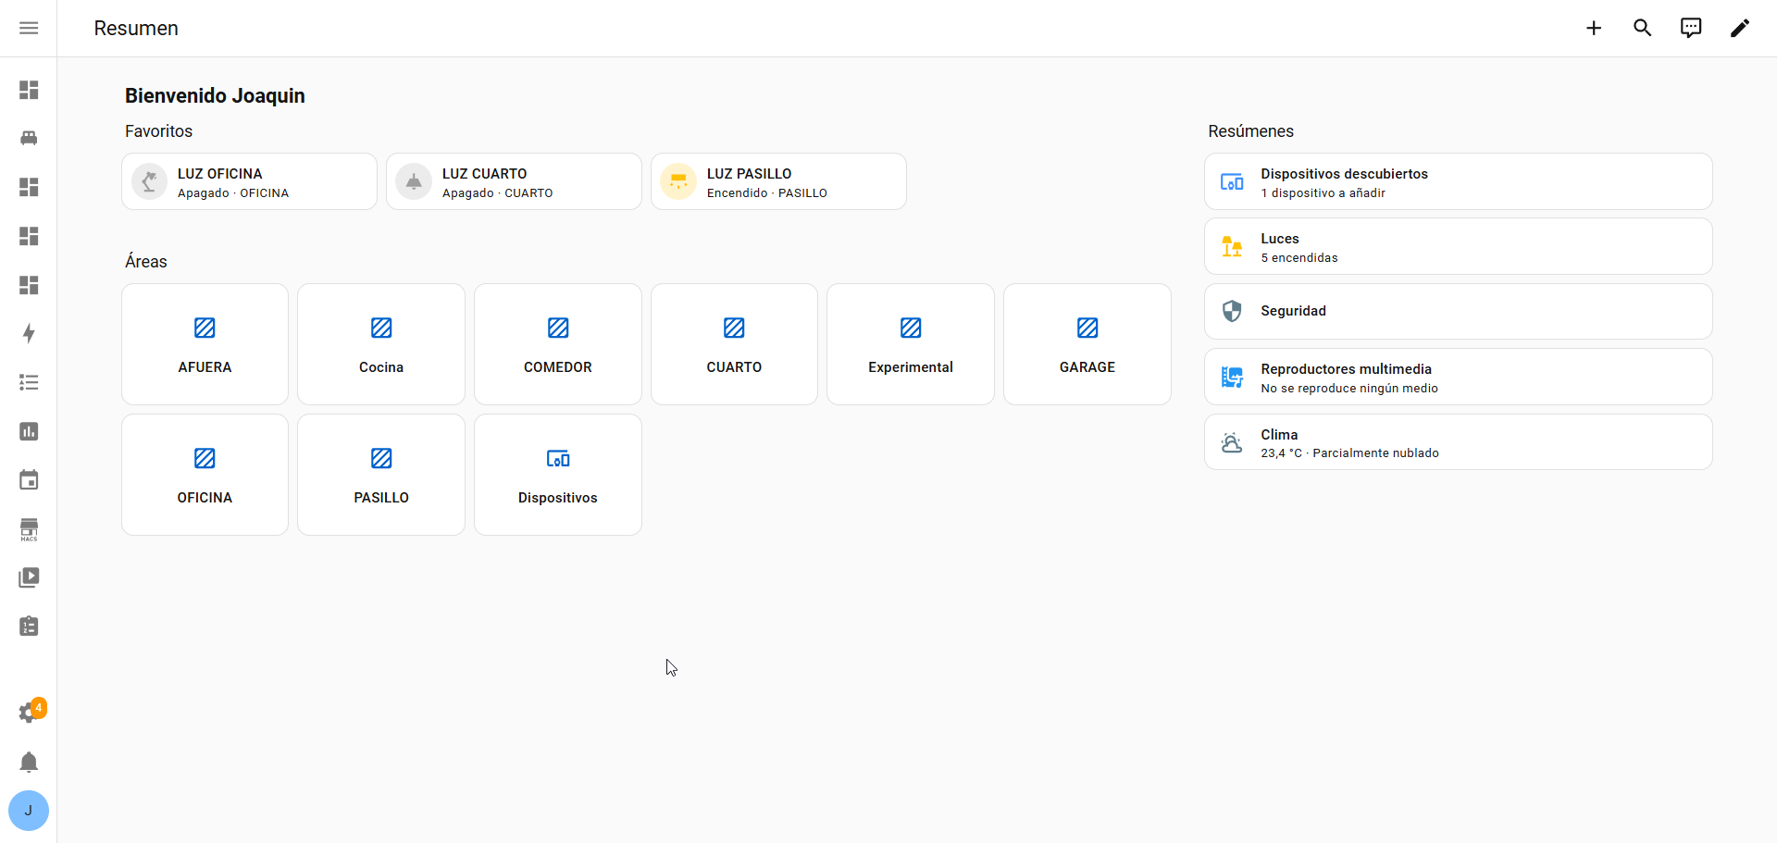
Task: Open the Cocina area card
Action: click(x=381, y=344)
